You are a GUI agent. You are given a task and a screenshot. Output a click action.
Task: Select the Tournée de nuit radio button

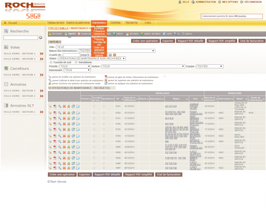(x=50, y=62)
